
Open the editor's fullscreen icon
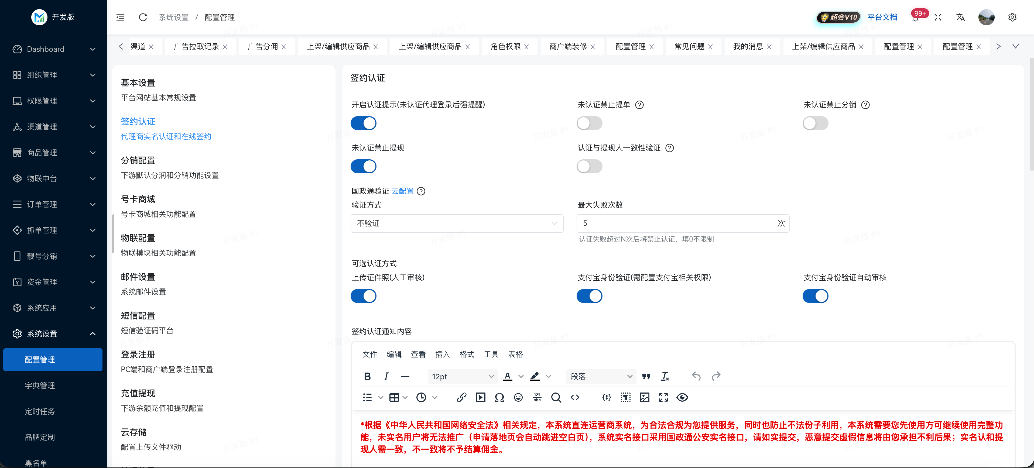click(663, 397)
